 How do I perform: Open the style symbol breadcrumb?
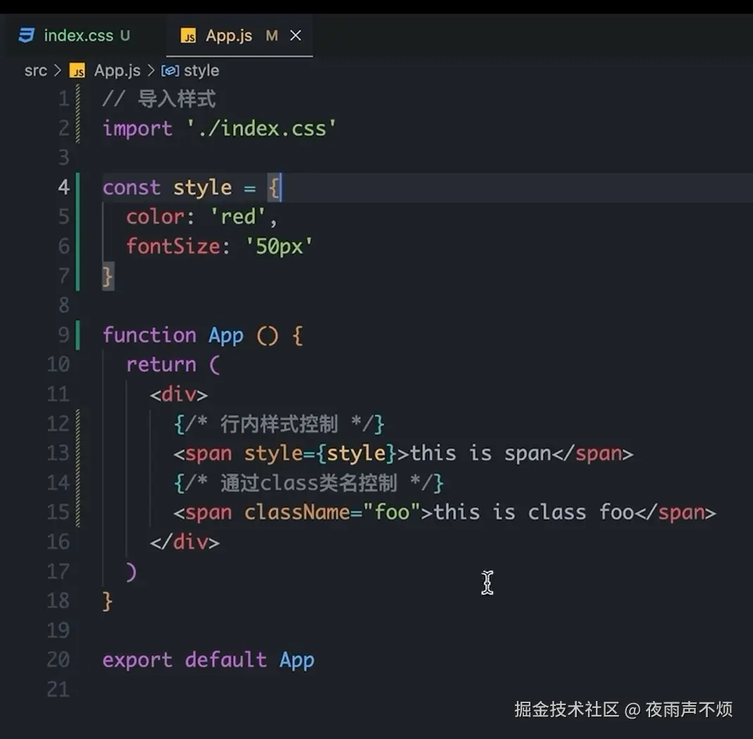(x=201, y=70)
